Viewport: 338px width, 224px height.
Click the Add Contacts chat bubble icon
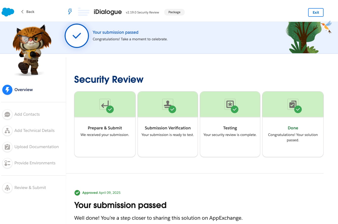pos(7,114)
